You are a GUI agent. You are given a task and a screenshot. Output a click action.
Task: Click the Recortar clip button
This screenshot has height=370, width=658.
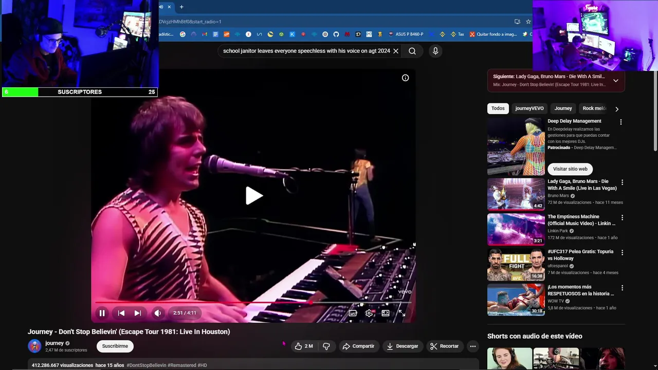(445, 346)
